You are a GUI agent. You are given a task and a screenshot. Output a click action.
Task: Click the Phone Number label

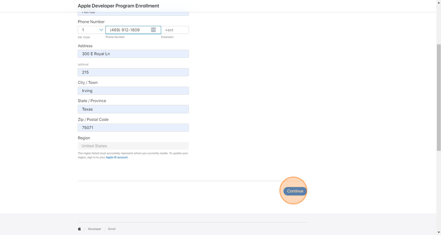(91, 22)
